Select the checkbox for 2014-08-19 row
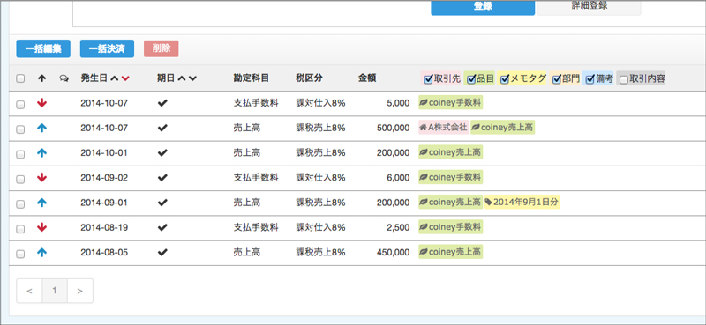706x325 pixels. click(x=20, y=229)
